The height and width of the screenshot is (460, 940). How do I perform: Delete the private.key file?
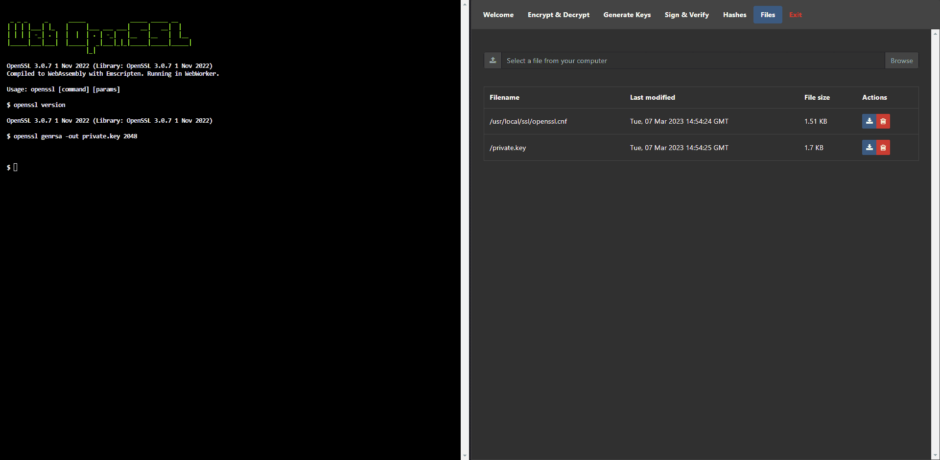[x=883, y=148]
